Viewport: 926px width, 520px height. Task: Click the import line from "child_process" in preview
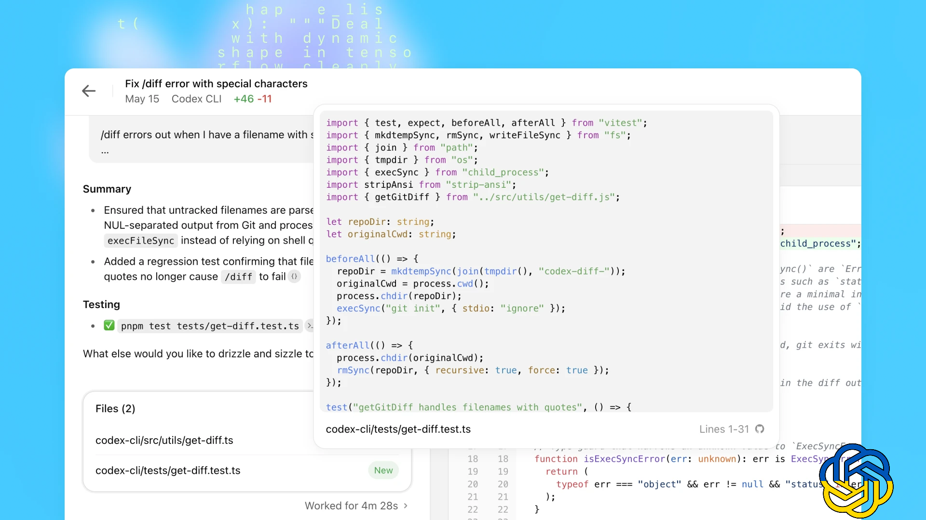437,172
